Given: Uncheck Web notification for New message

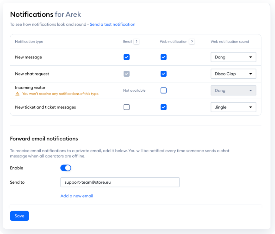Looking at the screenshot, I should (x=163, y=57).
